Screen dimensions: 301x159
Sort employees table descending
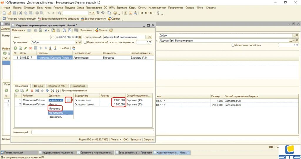click(x=56, y=48)
